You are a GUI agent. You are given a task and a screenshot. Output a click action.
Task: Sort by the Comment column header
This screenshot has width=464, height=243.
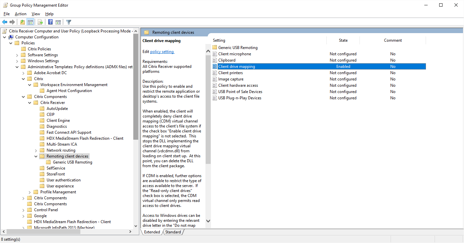393,40
